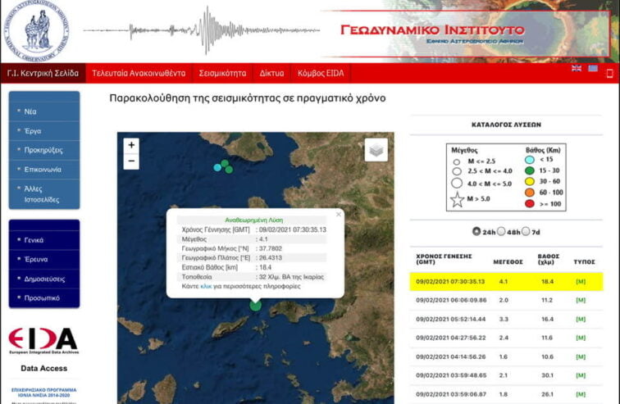Click the cyan < 15 km depth swatch
This screenshot has width=620, height=404.
point(530,160)
